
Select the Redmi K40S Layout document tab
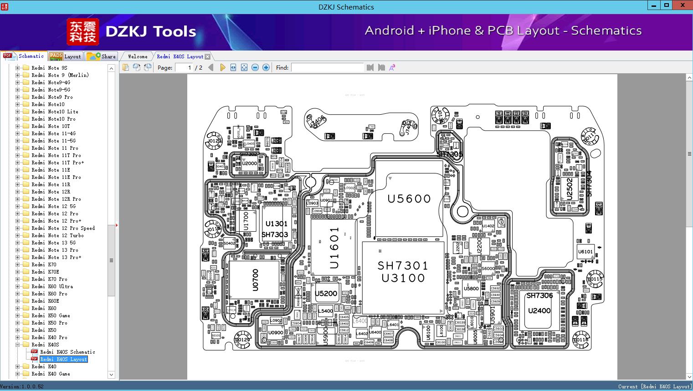[180, 56]
